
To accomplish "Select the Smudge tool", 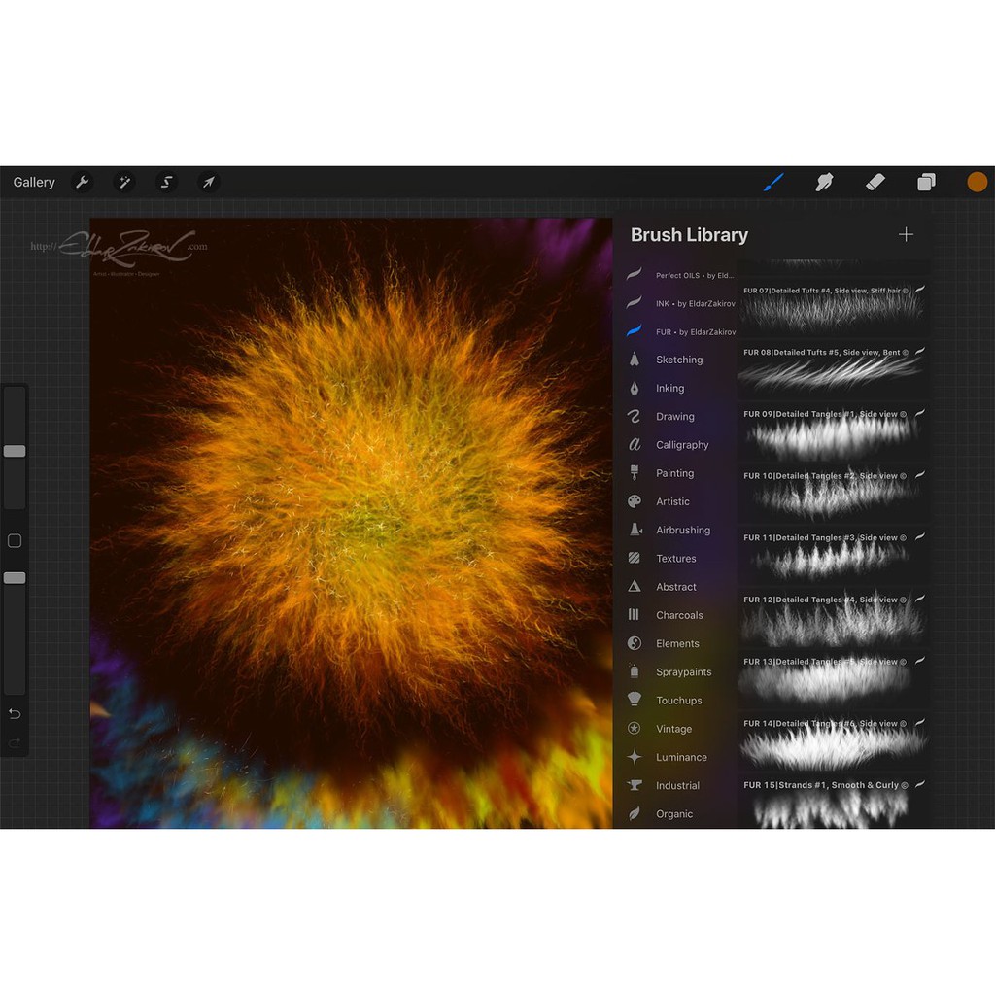I will (824, 182).
